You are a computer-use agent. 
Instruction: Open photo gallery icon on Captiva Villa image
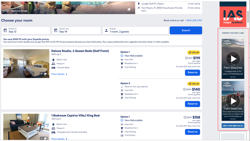45,139
